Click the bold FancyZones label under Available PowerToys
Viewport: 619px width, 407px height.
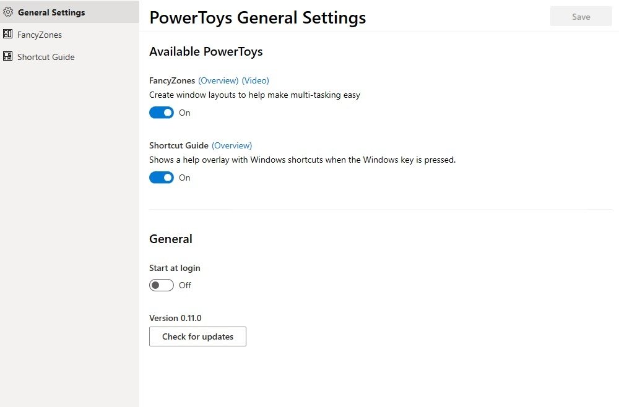point(172,80)
